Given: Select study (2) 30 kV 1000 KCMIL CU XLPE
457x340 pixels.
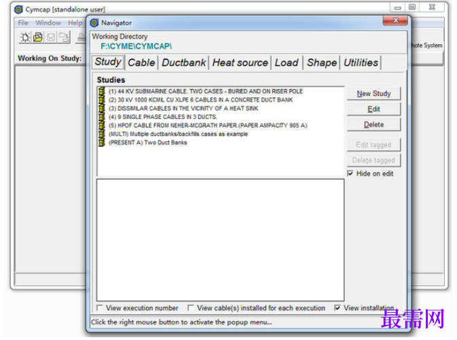Looking at the screenshot, I should click(x=200, y=100).
